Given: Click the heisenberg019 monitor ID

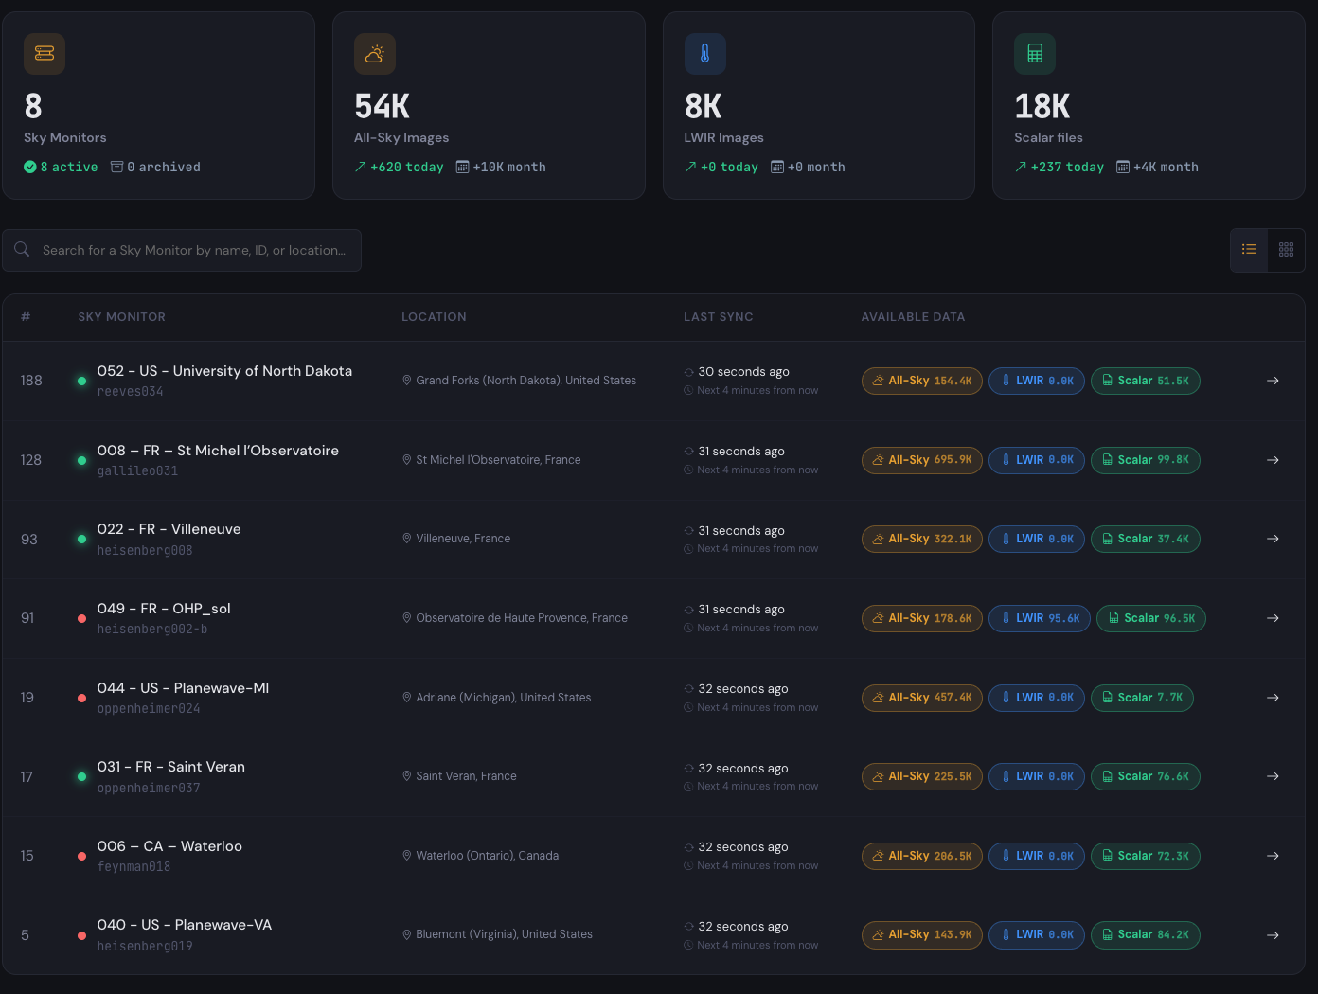Looking at the screenshot, I should (x=145, y=946).
